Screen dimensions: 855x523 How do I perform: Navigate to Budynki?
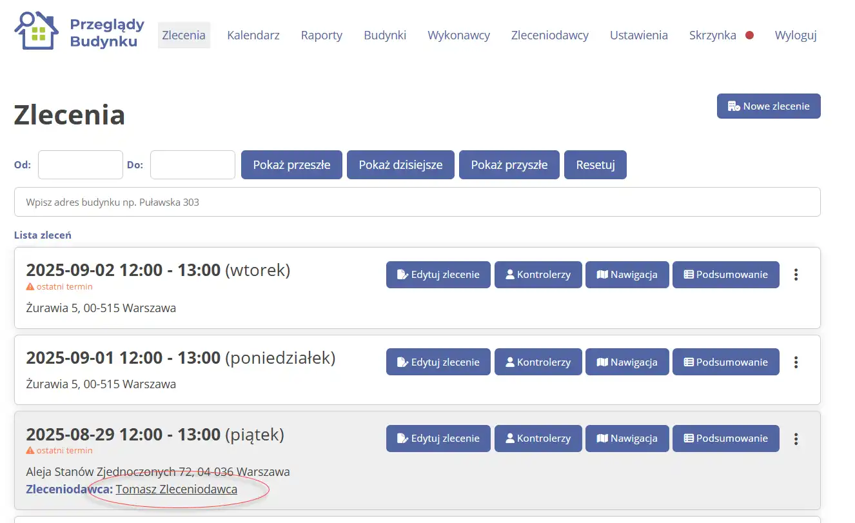(384, 35)
